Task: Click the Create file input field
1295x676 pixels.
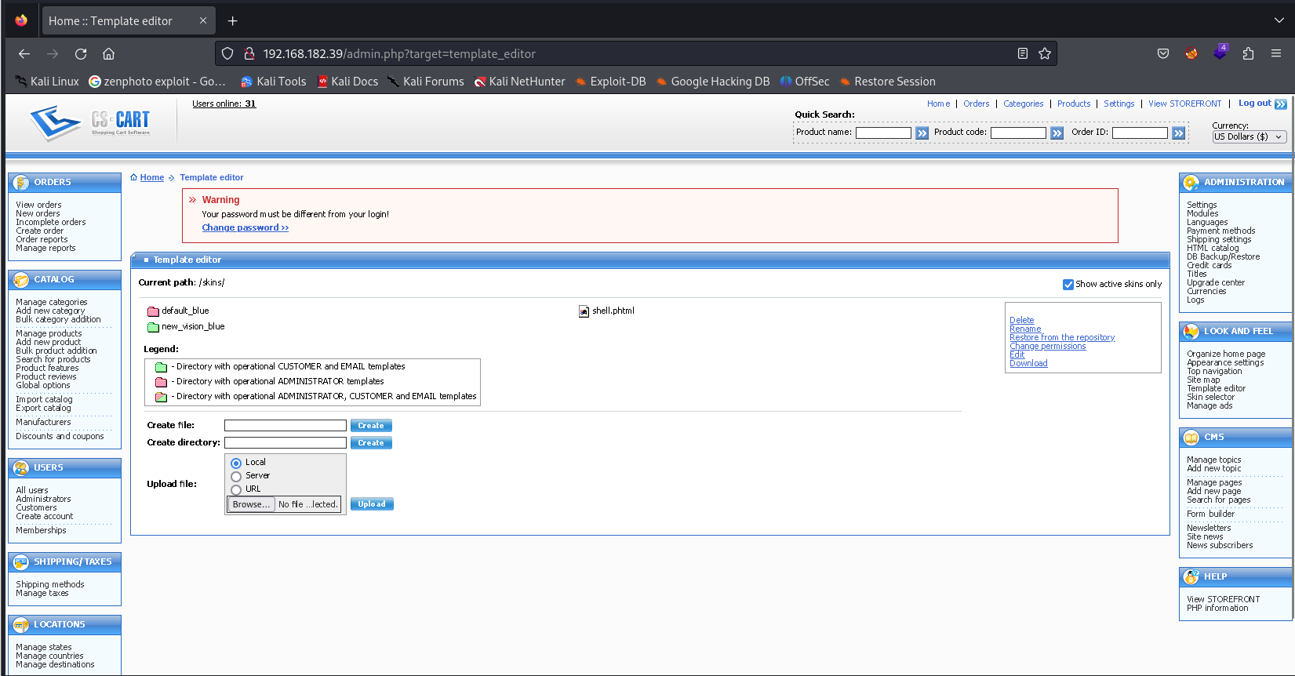Action: [286, 425]
